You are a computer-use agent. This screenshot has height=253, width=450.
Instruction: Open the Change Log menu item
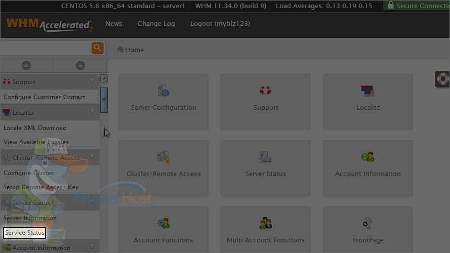pyautogui.click(x=156, y=23)
